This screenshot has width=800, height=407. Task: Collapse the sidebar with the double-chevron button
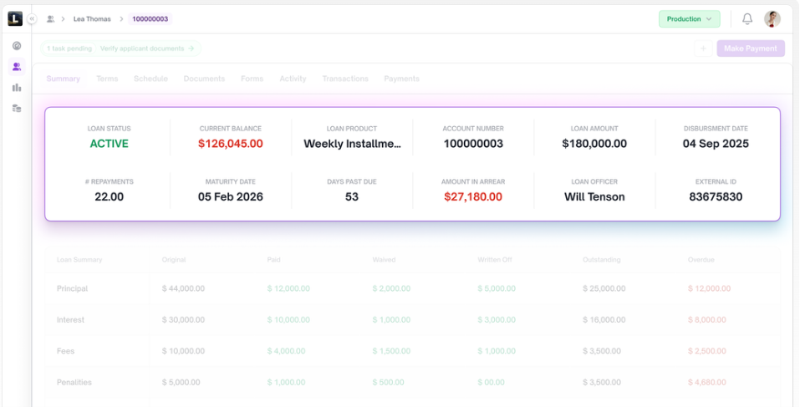32,18
